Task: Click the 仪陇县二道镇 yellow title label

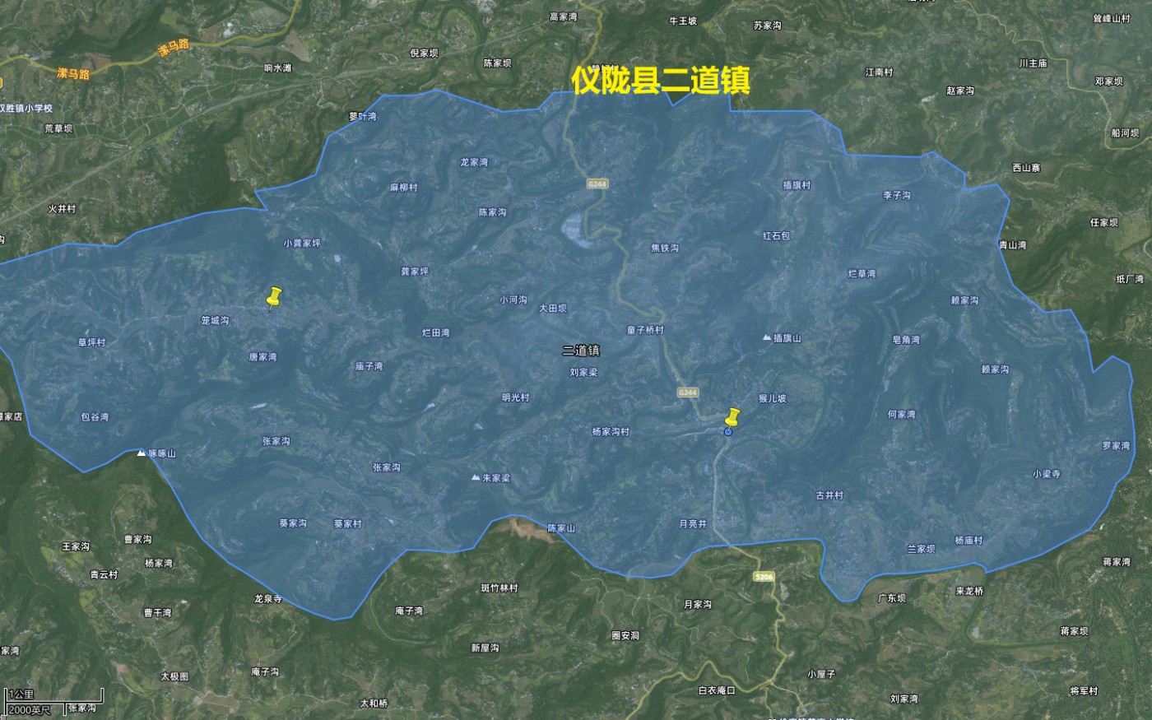Action: [x=661, y=81]
